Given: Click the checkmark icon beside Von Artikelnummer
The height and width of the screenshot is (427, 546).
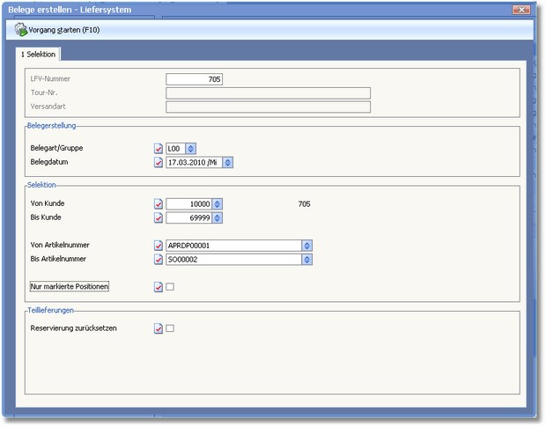Looking at the screenshot, I should point(159,246).
